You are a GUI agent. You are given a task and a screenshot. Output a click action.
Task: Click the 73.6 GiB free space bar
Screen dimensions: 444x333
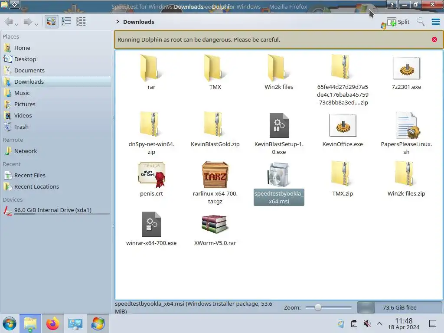point(399,307)
